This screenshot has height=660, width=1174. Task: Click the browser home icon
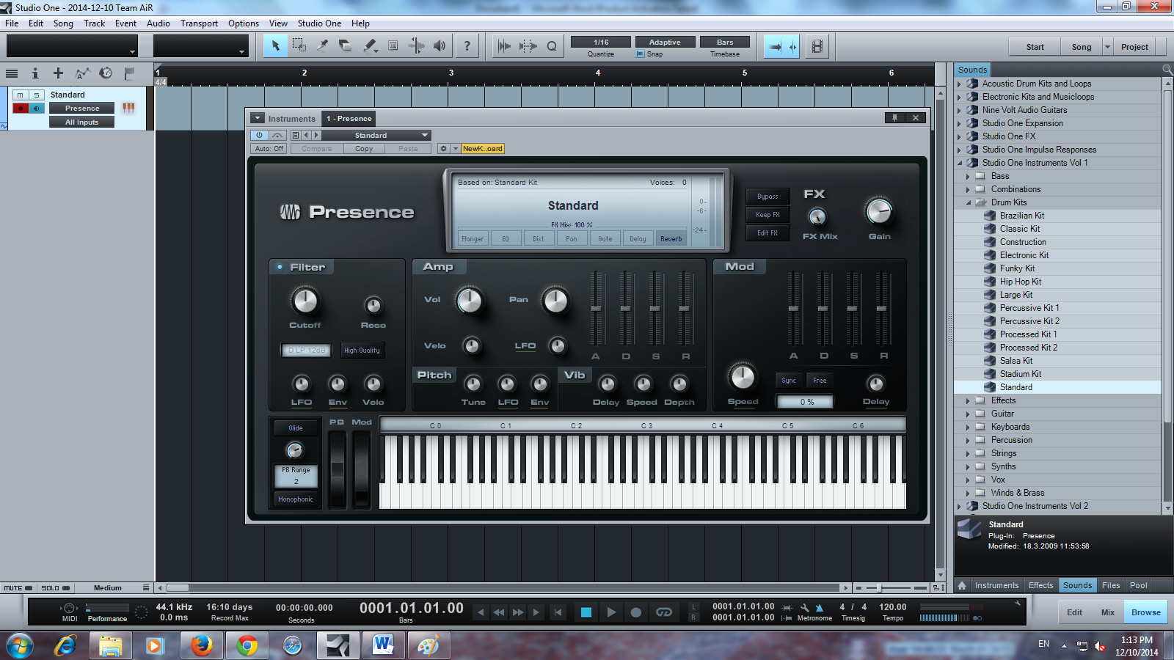(x=962, y=585)
